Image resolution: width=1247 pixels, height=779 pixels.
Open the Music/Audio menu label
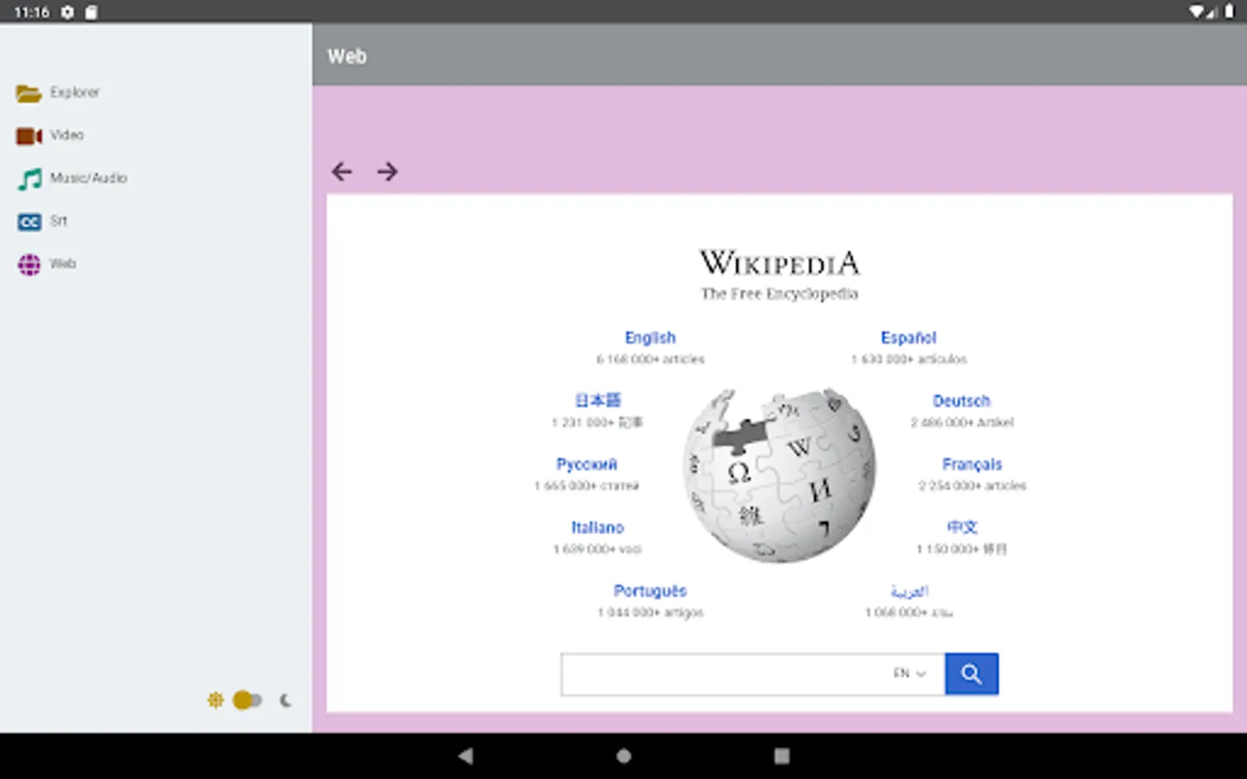point(88,177)
